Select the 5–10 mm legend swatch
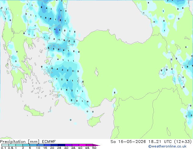Viewport: 193px width, 149px height. pos(33,145)
